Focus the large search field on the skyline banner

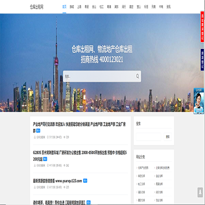pos(102,76)
